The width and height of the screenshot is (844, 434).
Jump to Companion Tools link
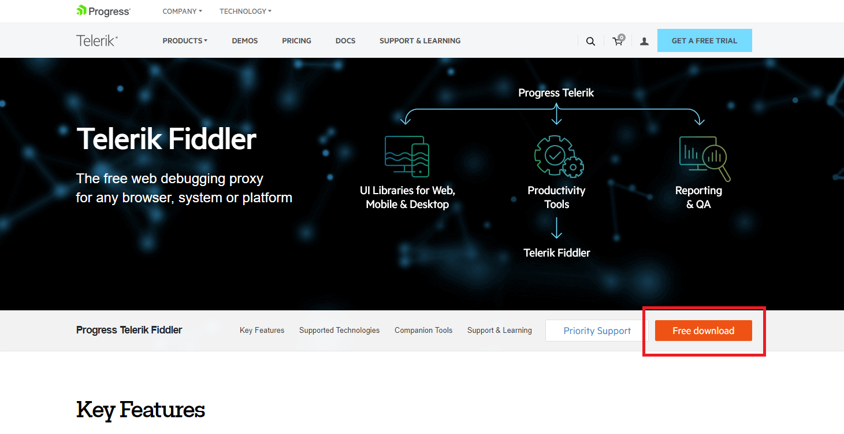[x=423, y=331]
